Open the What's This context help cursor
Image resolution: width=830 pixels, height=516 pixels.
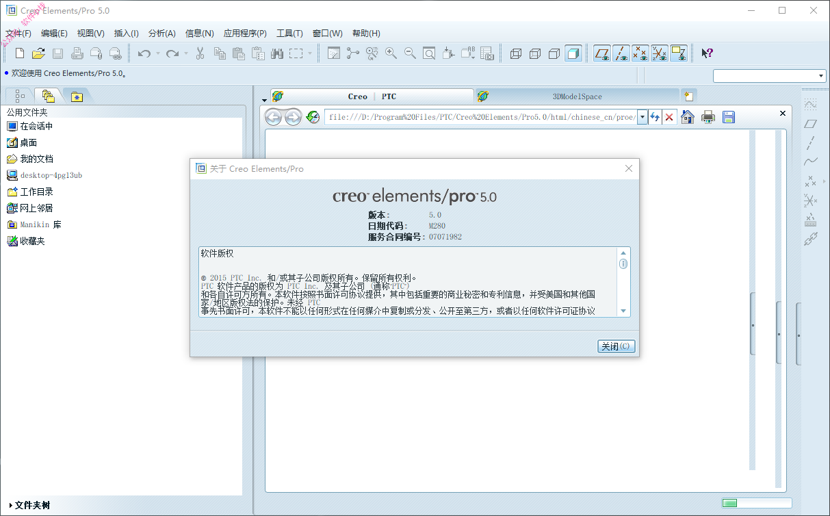coord(708,53)
